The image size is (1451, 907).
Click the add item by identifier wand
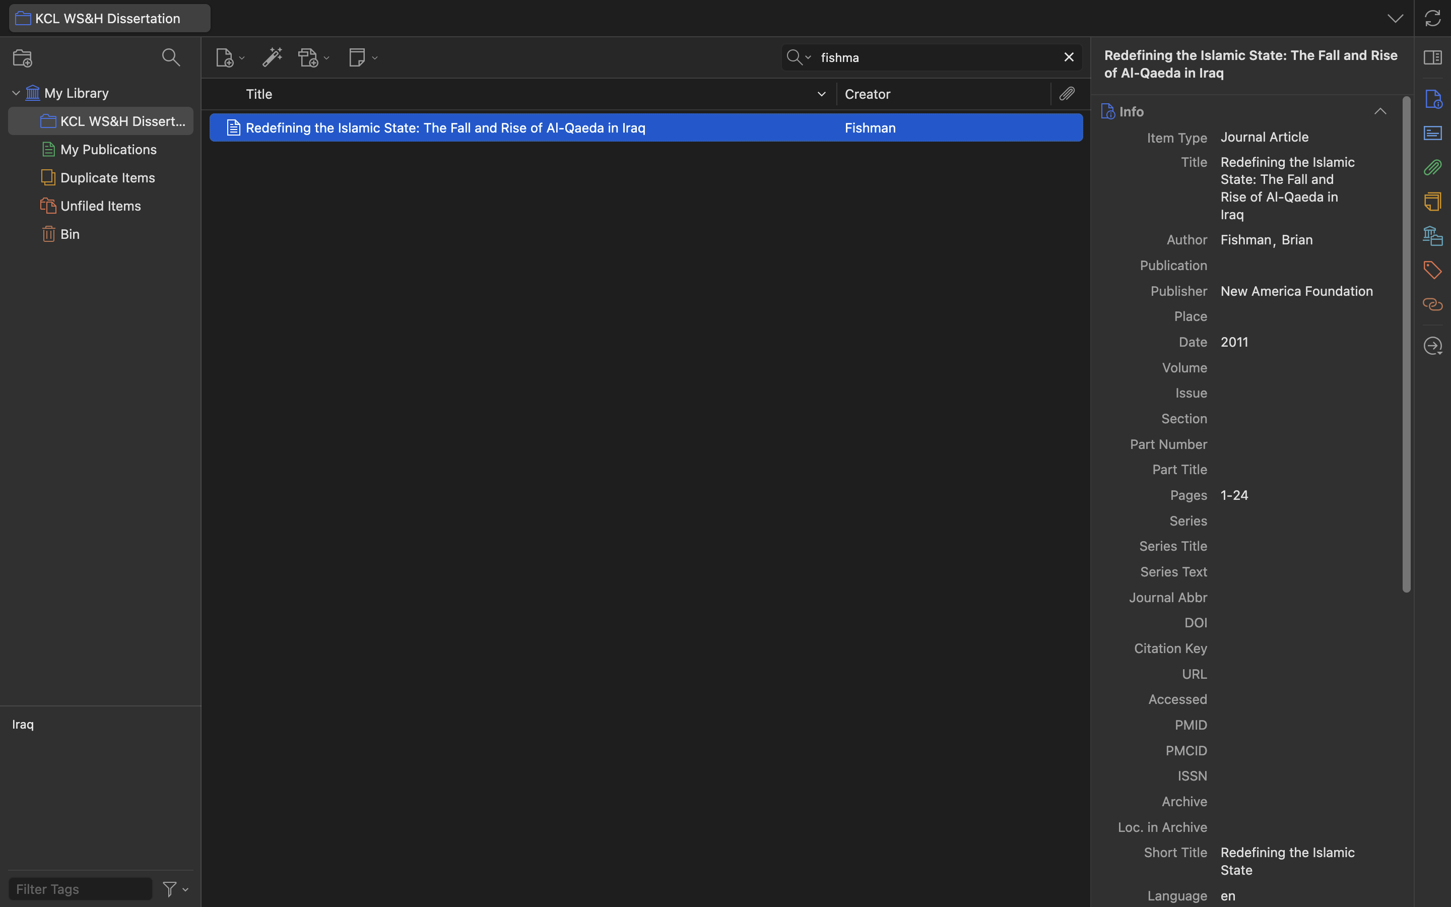(272, 57)
